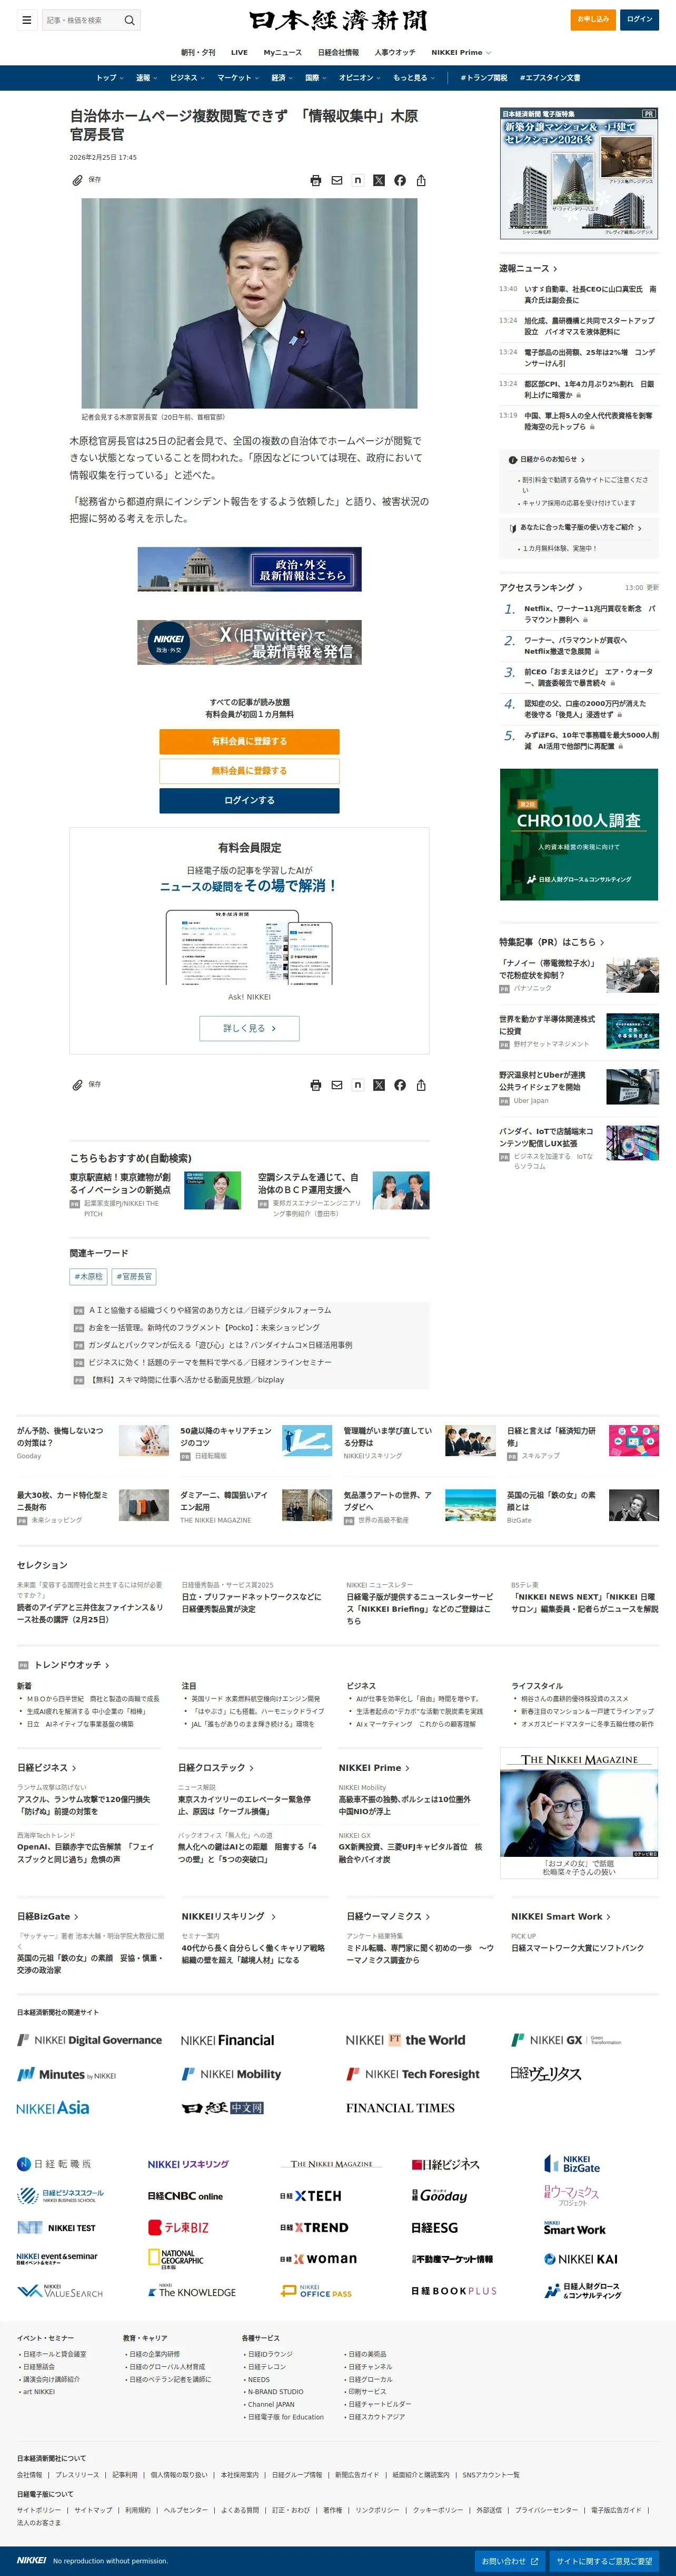Click the 有料会員に登録する button
This screenshot has width=676, height=2576.
pos(250,741)
